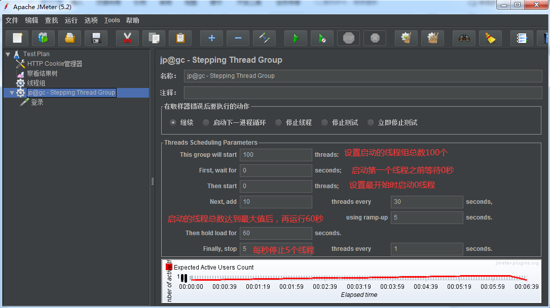
Task: Click the Clear results broom icon
Action: click(x=406, y=38)
